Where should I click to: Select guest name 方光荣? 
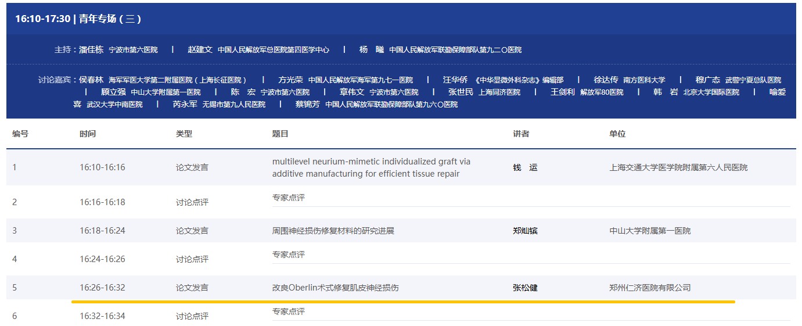click(x=290, y=80)
